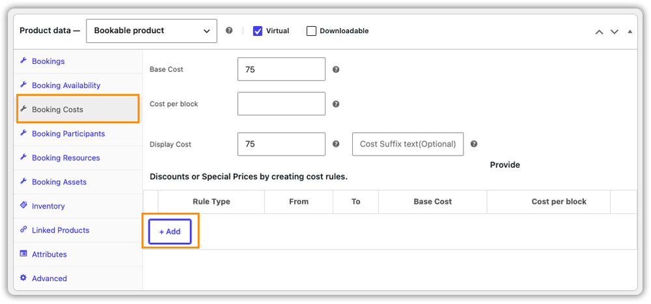This screenshot has width=651, height=304.
Task: Select the Attributes tab
Action: (78, 254)
